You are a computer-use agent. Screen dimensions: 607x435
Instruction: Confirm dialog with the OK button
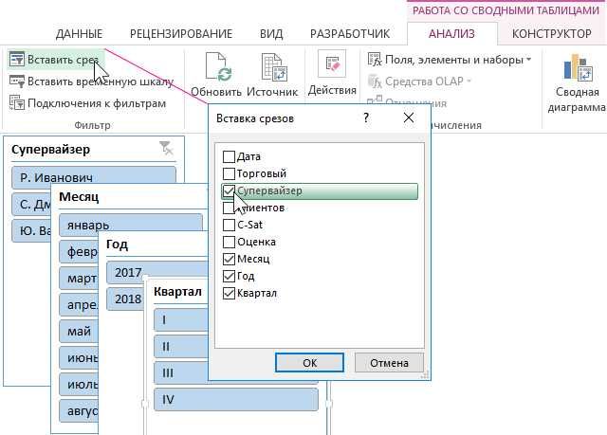coord(309,363)
